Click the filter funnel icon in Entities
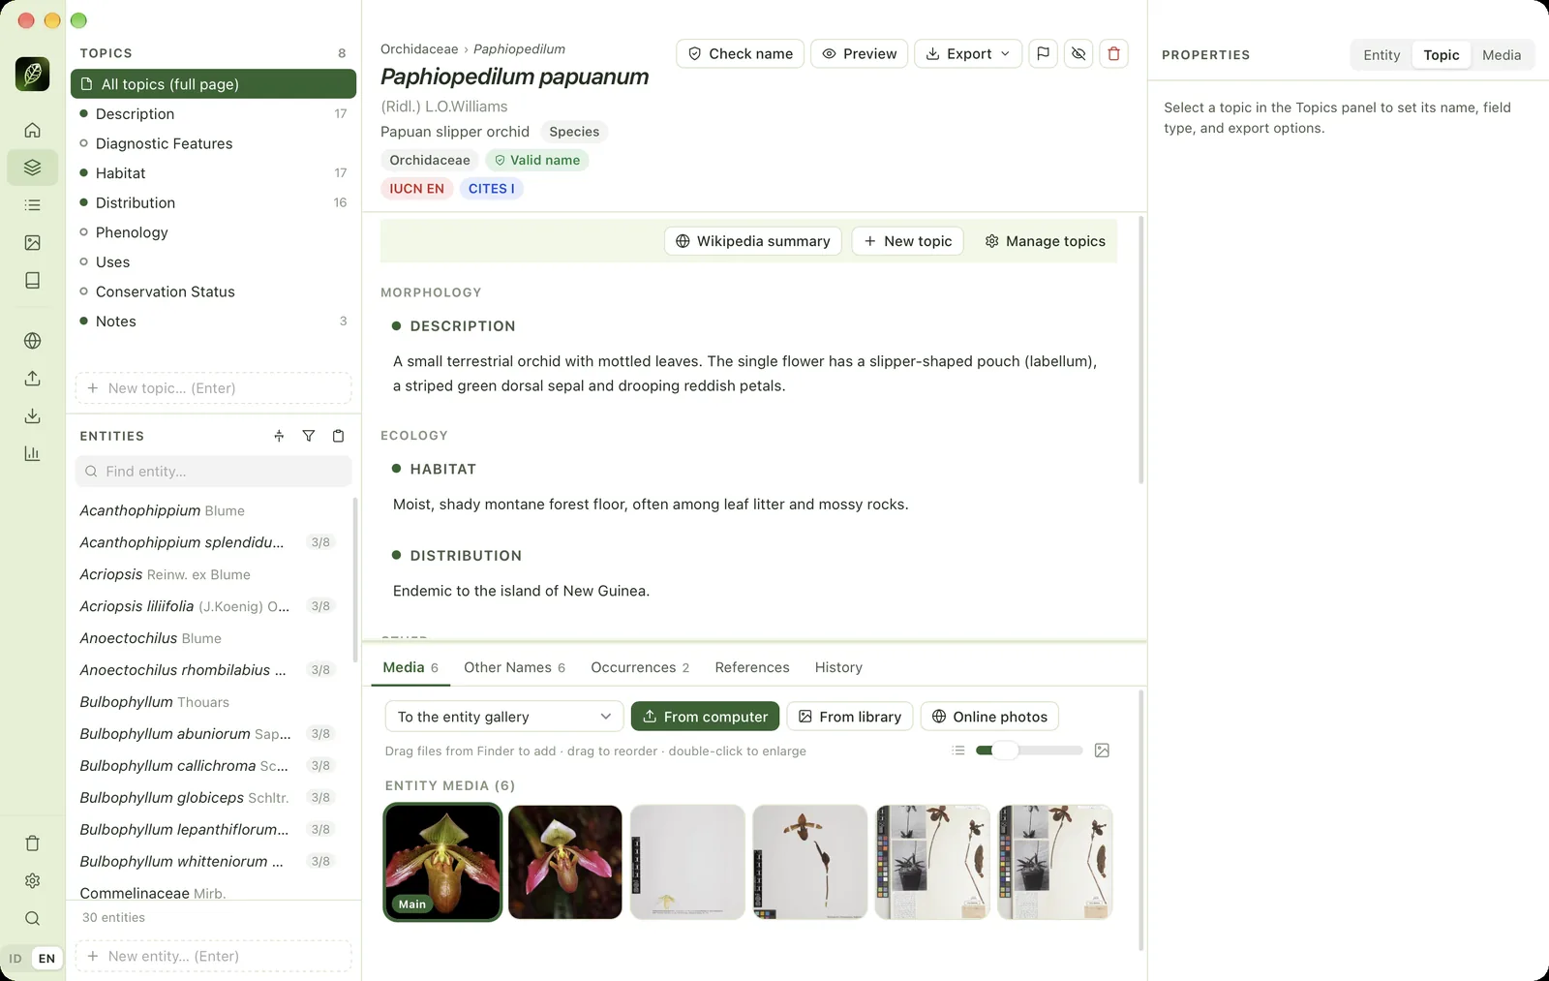Image resolution: width=1549 pixels, height=981 pixels. tap(309, 436)
